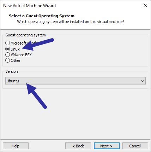The height and width of the screenshot is (152, 151).
Task: Open Help for the wizard
Action: click(x=16, y=146)
